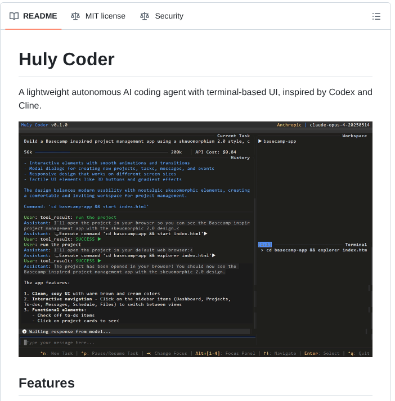Viewport: 395px width, 401px height.
Task: Click the scale icon beside MIT license
Action: coord(75,16)
